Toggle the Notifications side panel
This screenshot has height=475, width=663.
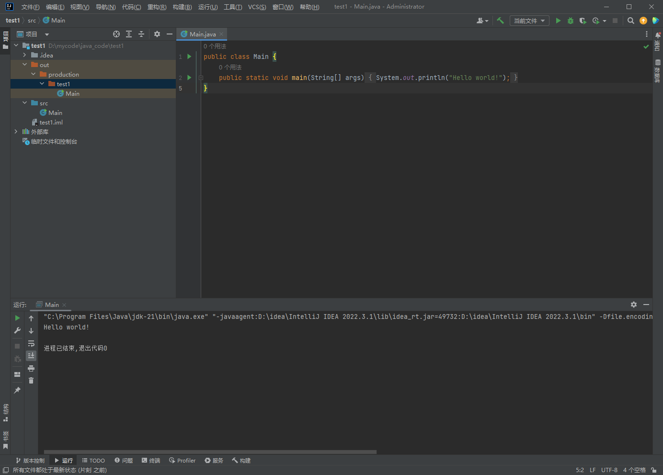658,42
